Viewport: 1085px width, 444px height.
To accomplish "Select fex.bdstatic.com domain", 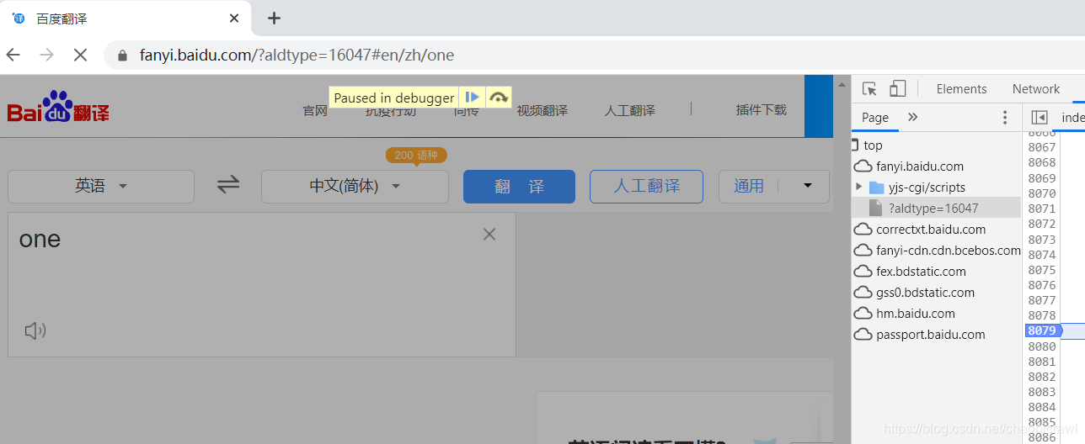I will 921,272.
